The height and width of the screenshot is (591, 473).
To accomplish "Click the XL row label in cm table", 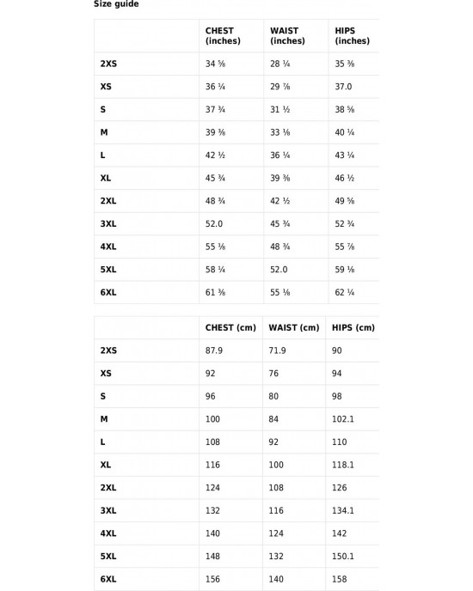I will click(x=106, y=465).
